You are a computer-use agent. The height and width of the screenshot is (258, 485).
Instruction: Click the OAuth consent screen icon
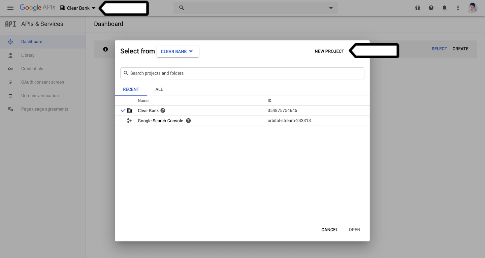(x=10, y=82)
